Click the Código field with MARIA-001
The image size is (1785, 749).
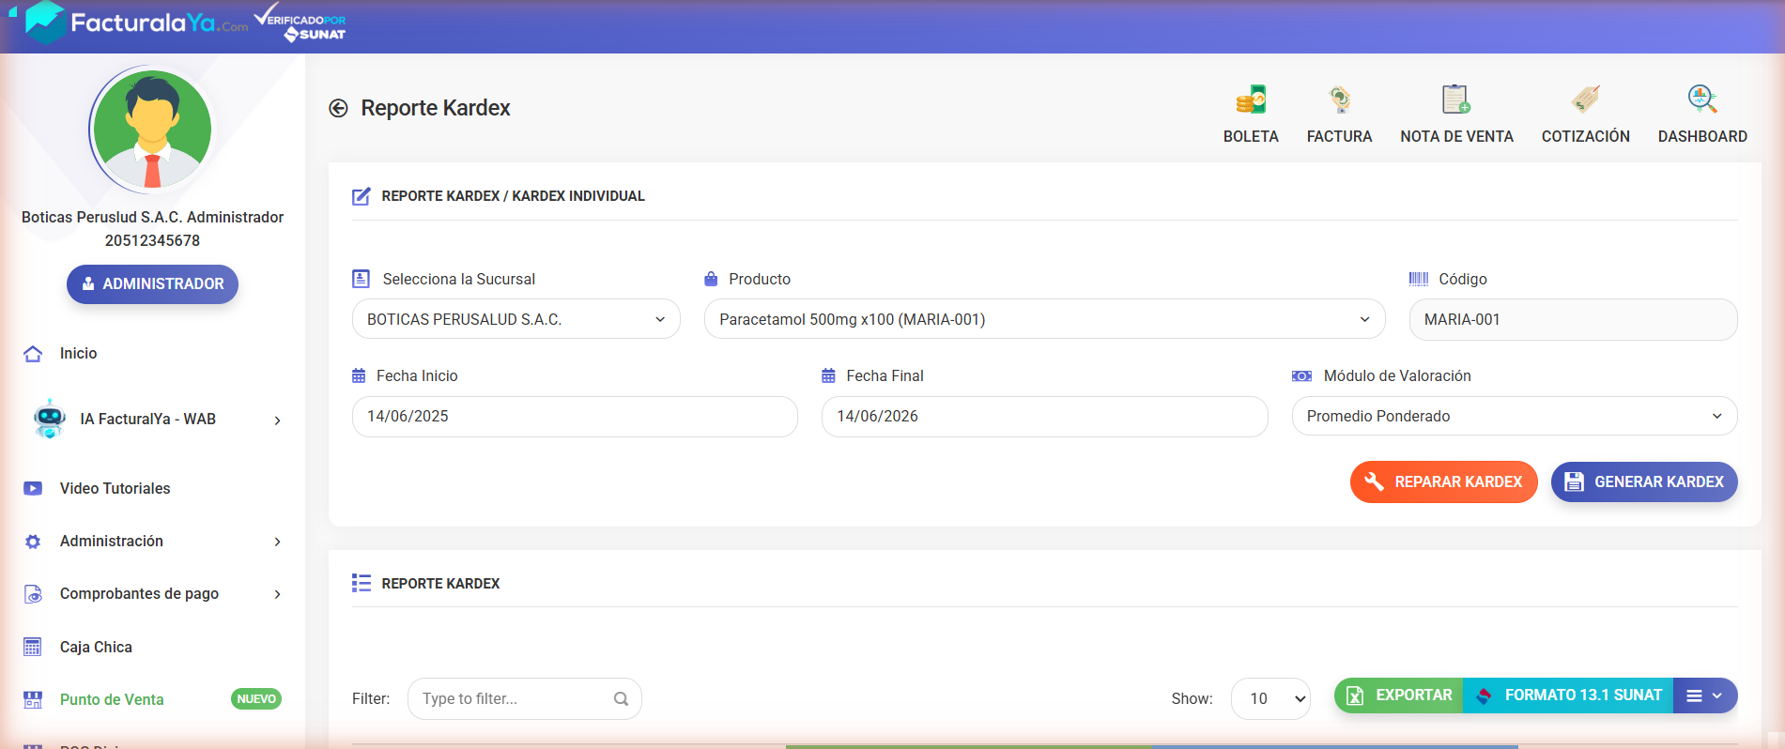pyautogui.click(x=1573, y=319)
